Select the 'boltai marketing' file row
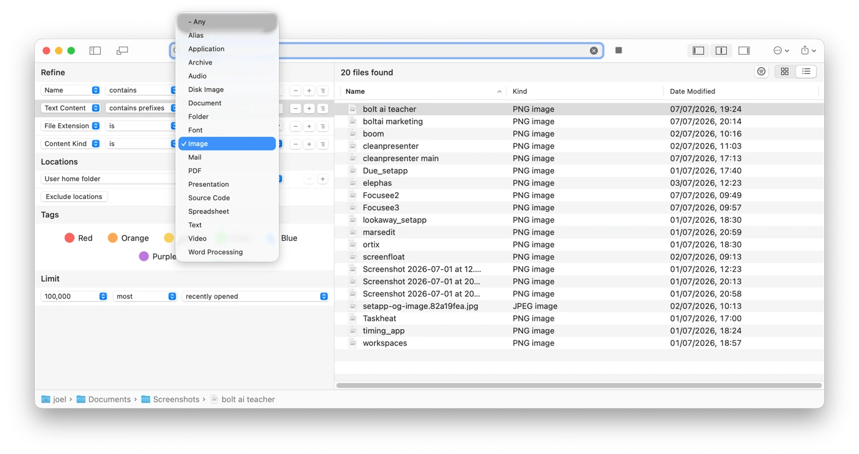The width and height of the screenshot is (859, 454). [x=579, y=121]
